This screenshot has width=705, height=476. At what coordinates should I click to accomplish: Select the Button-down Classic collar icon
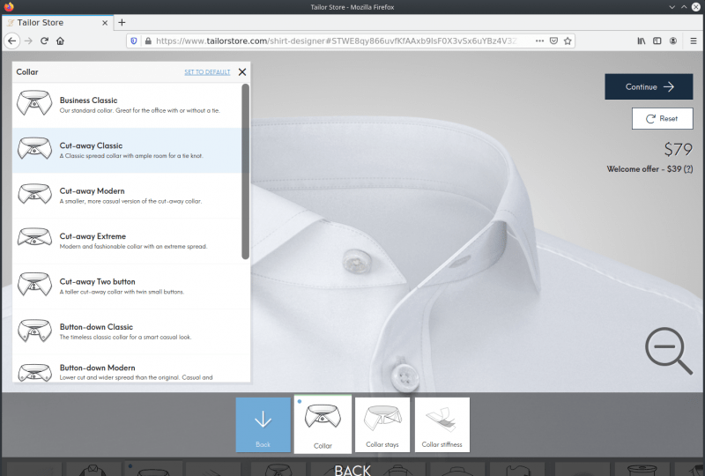click(34, 331)
